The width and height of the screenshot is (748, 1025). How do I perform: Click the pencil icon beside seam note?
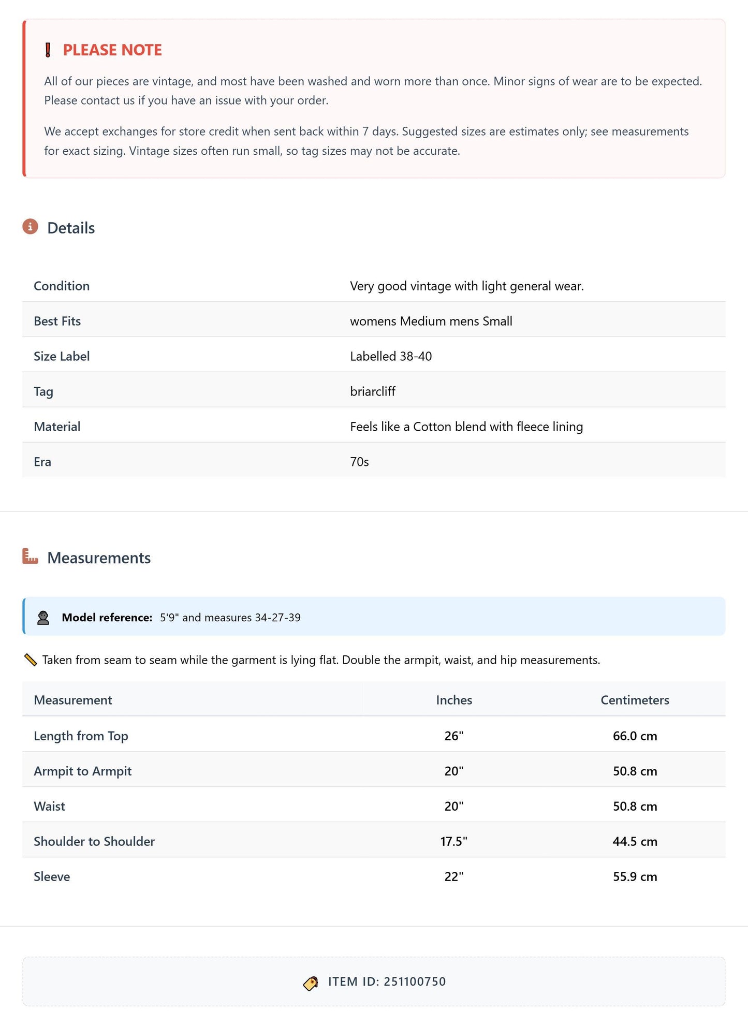click(31, 660)
